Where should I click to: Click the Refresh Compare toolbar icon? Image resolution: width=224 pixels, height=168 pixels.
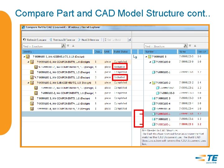(x=25, y=40)
